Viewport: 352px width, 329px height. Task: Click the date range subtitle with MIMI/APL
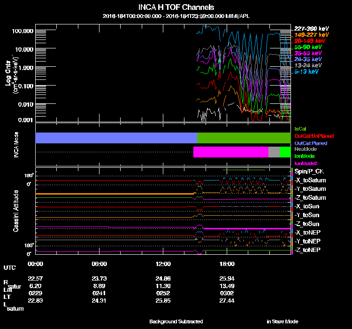176,16
